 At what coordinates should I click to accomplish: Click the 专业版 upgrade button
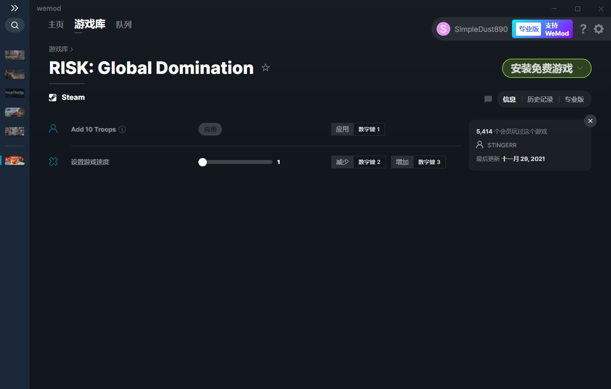529,29
